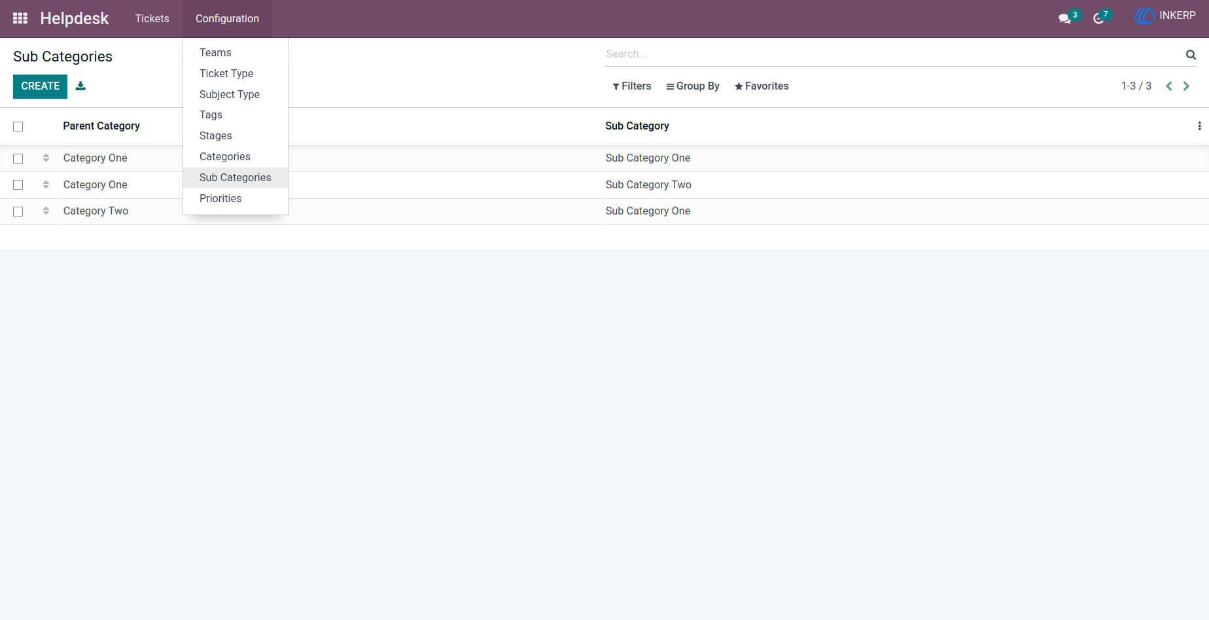This screenshot has height=620, width=1209.
Task: Open first row 'Category One' cell
Action: [x=96, y=158]
